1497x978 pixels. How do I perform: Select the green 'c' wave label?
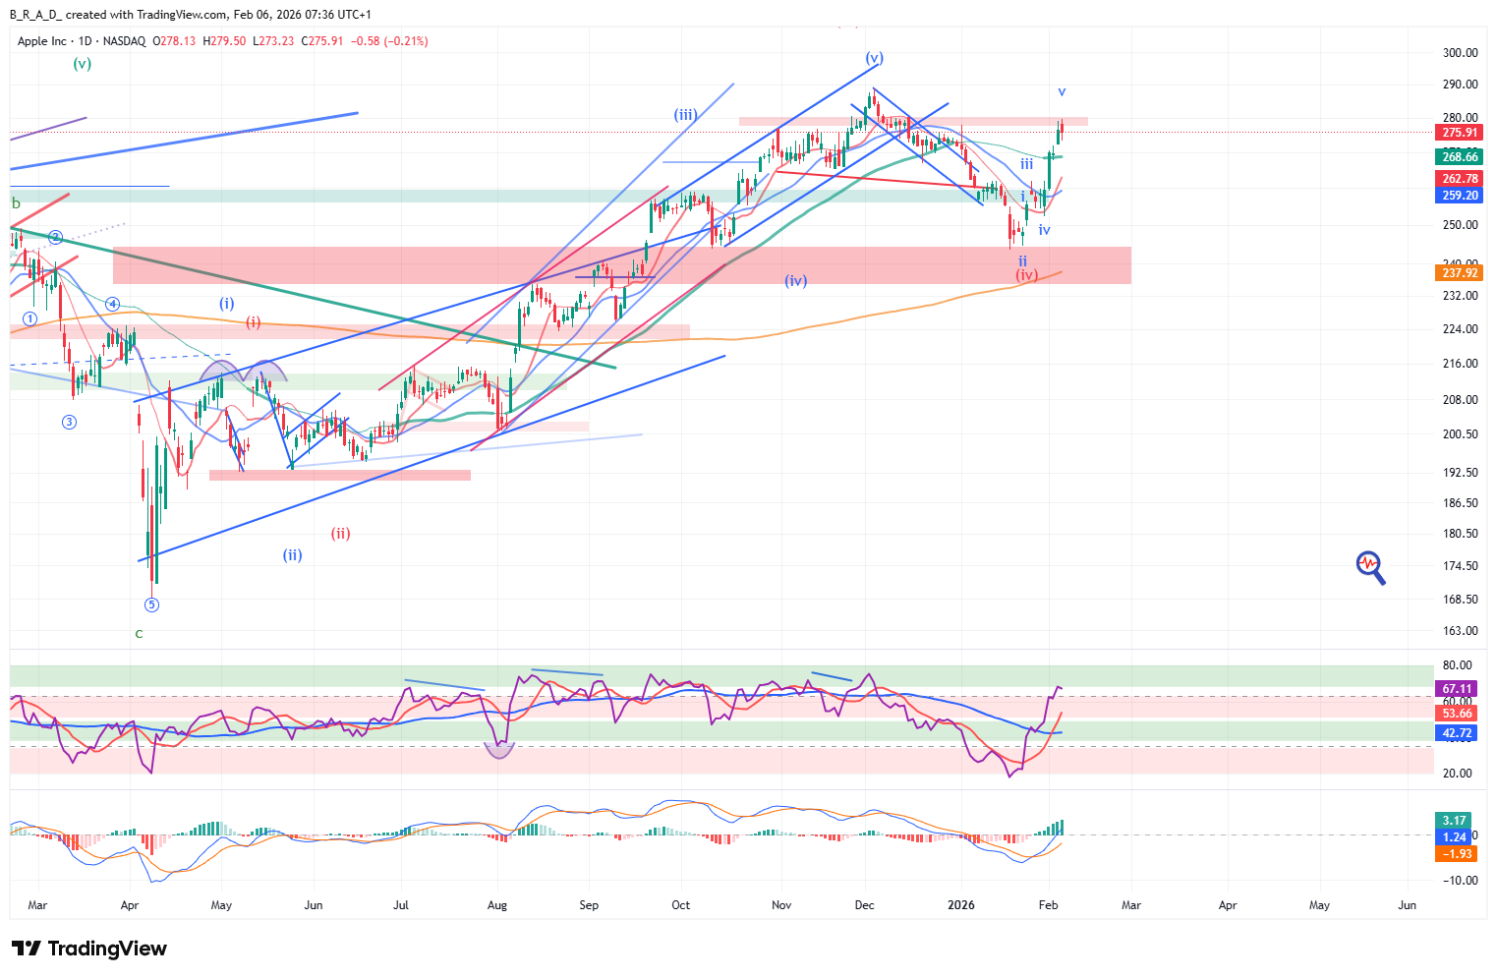139,634
